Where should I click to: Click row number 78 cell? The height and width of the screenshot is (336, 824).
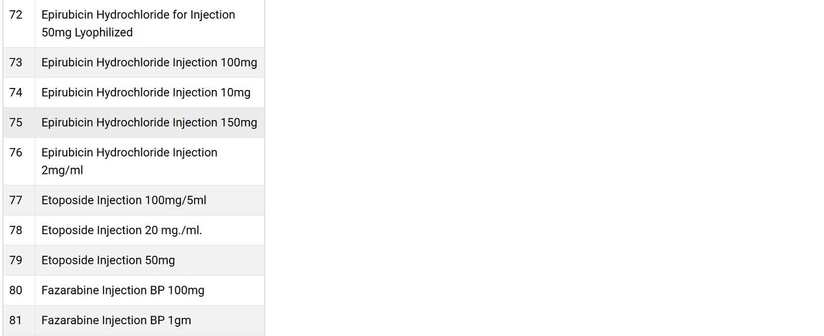click(x=19, y=230)
